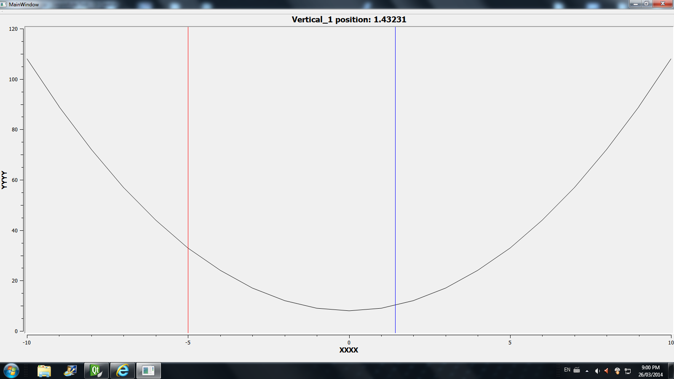Click the on-screen keyboard tray icon
The height and width of the screenshot is (379, 674).
tap(577, 370)
